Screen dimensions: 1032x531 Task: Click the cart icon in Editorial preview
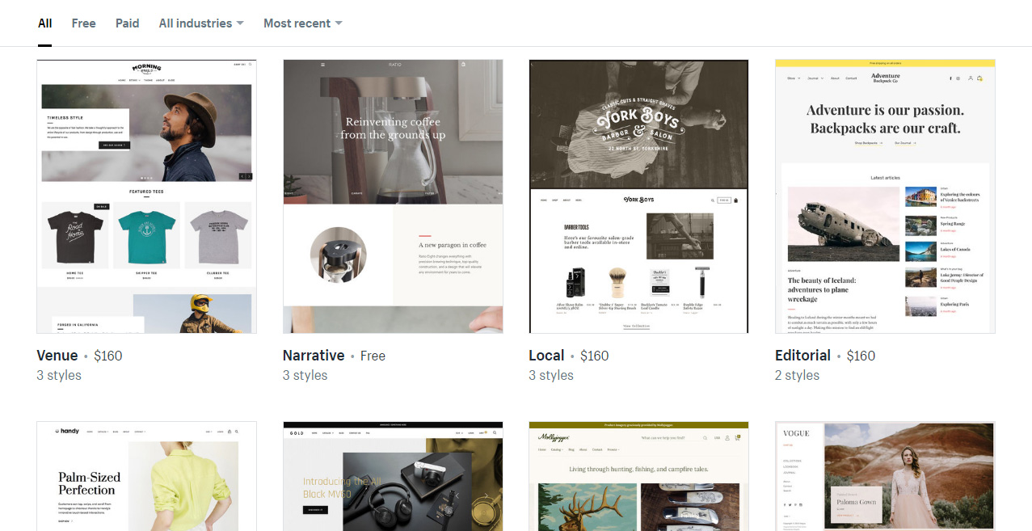(x=979, y=78)
